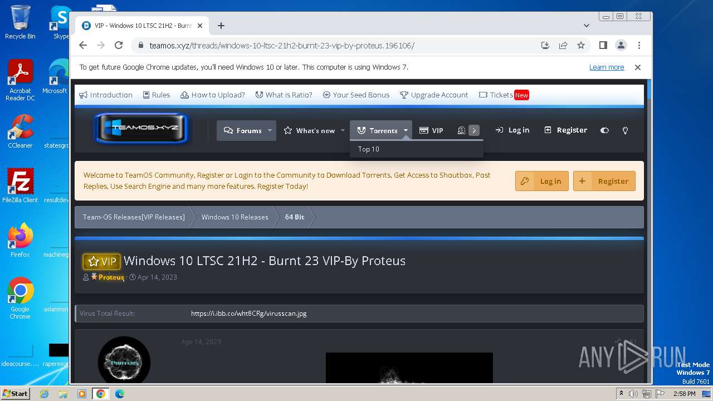Go back to previous page in Chrome
Screen dimensions: 713x401
(x=83, y=45)
